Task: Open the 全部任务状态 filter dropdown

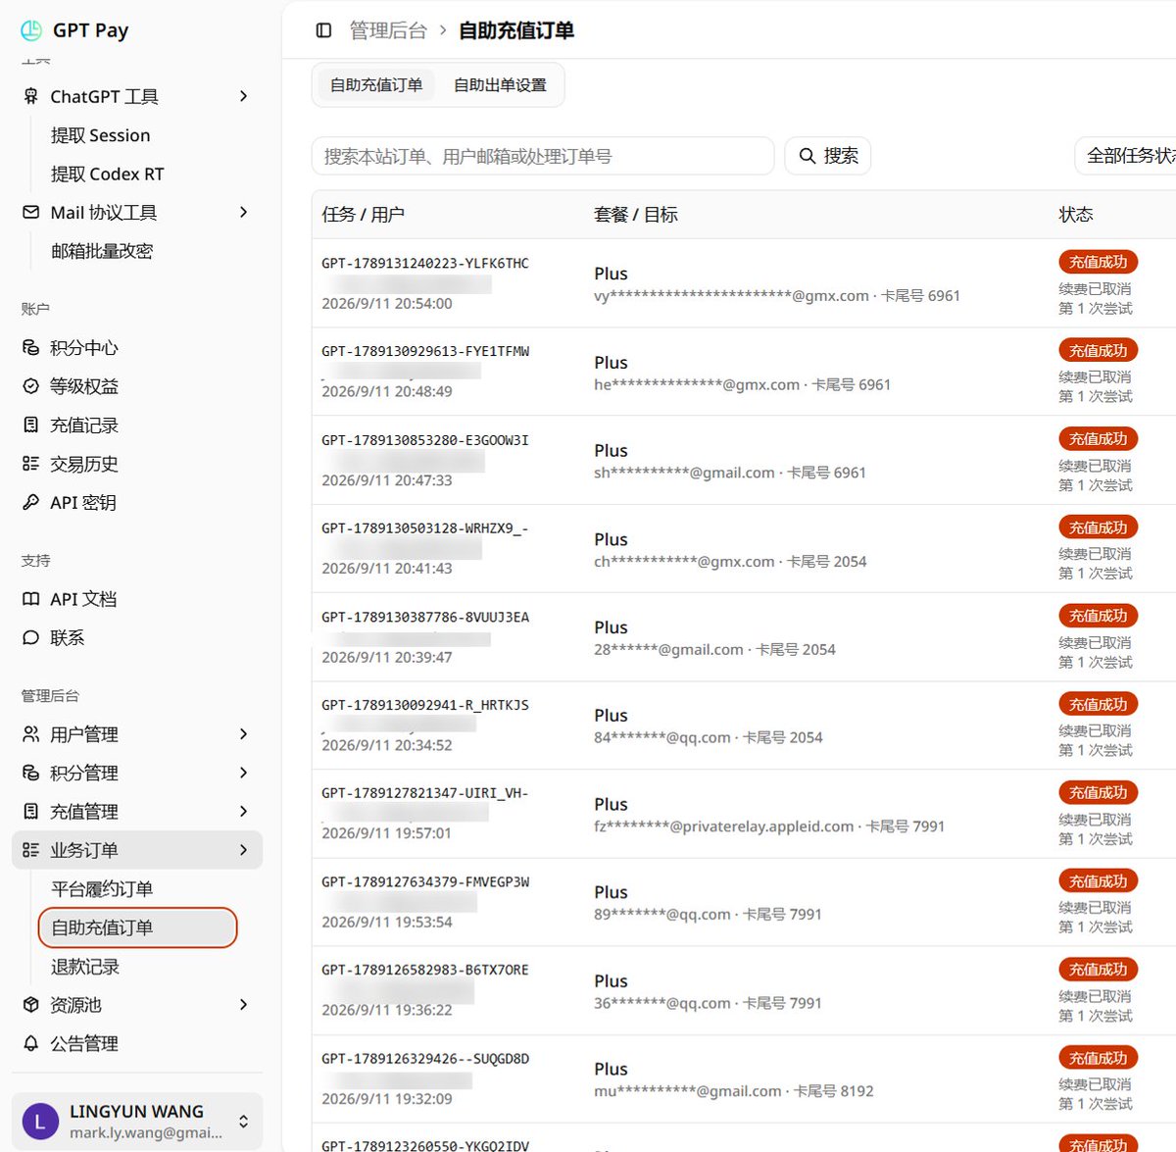Action: 1125,156
